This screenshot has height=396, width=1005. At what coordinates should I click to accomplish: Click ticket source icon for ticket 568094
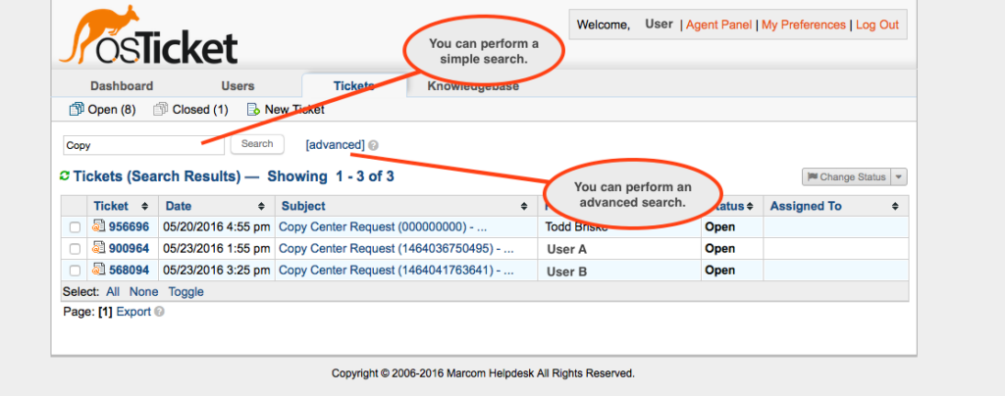99,270
